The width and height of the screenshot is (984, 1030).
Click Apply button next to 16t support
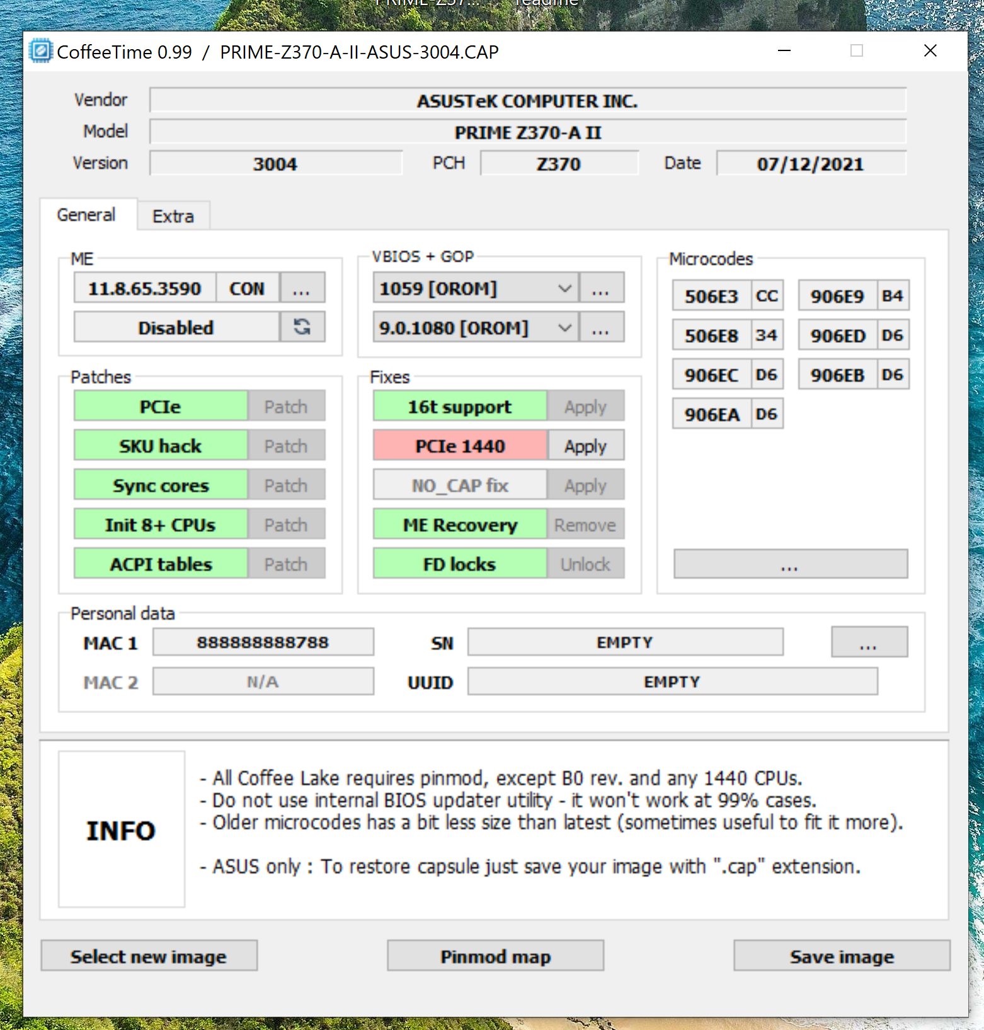click(586, 407)
